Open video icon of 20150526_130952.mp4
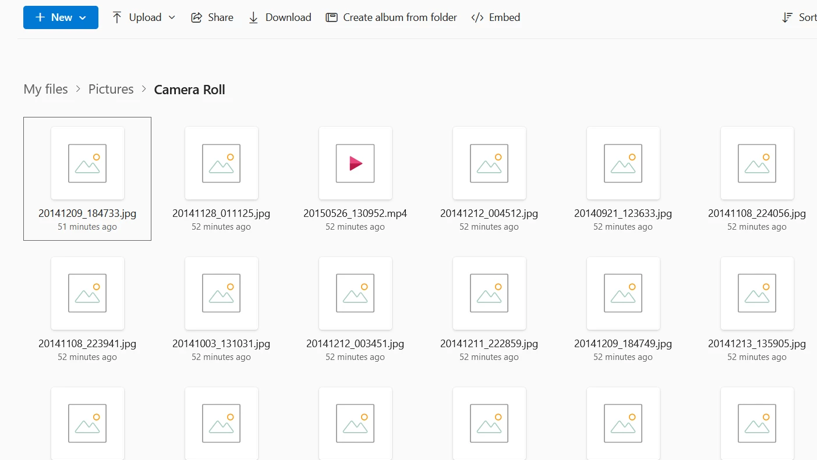Screen dimensions: 817x460 (355, 163)
